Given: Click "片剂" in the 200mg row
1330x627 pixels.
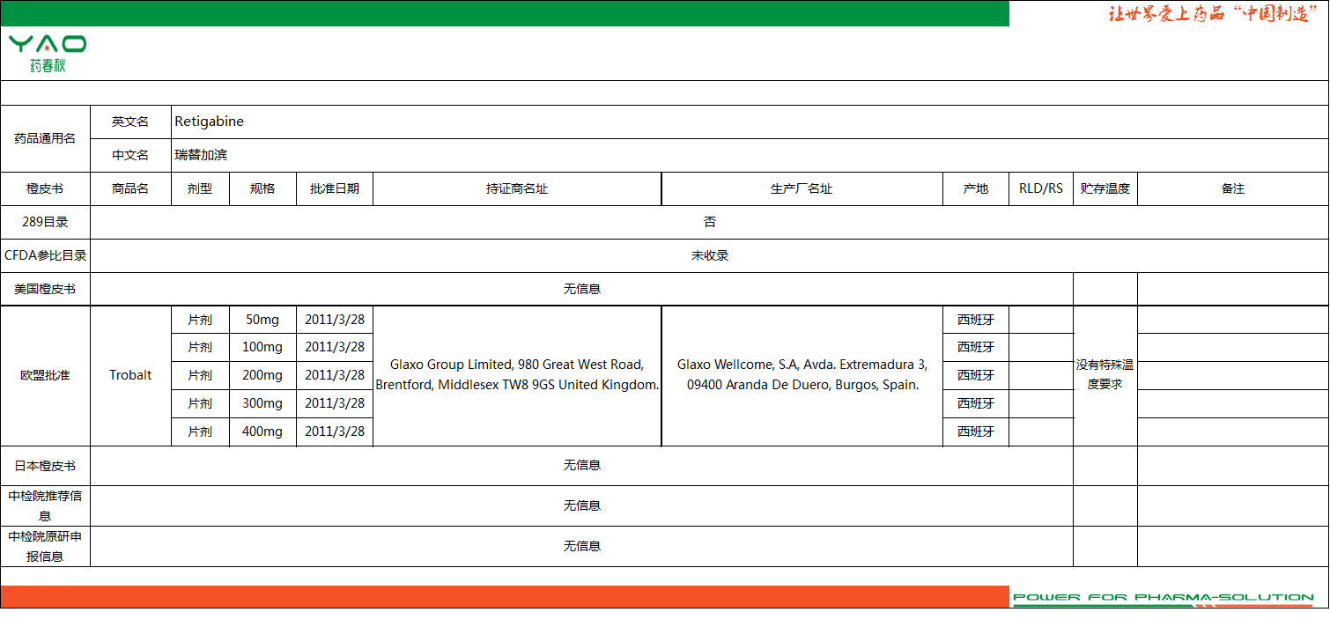Looking at the screenshot, I should 200,375.
